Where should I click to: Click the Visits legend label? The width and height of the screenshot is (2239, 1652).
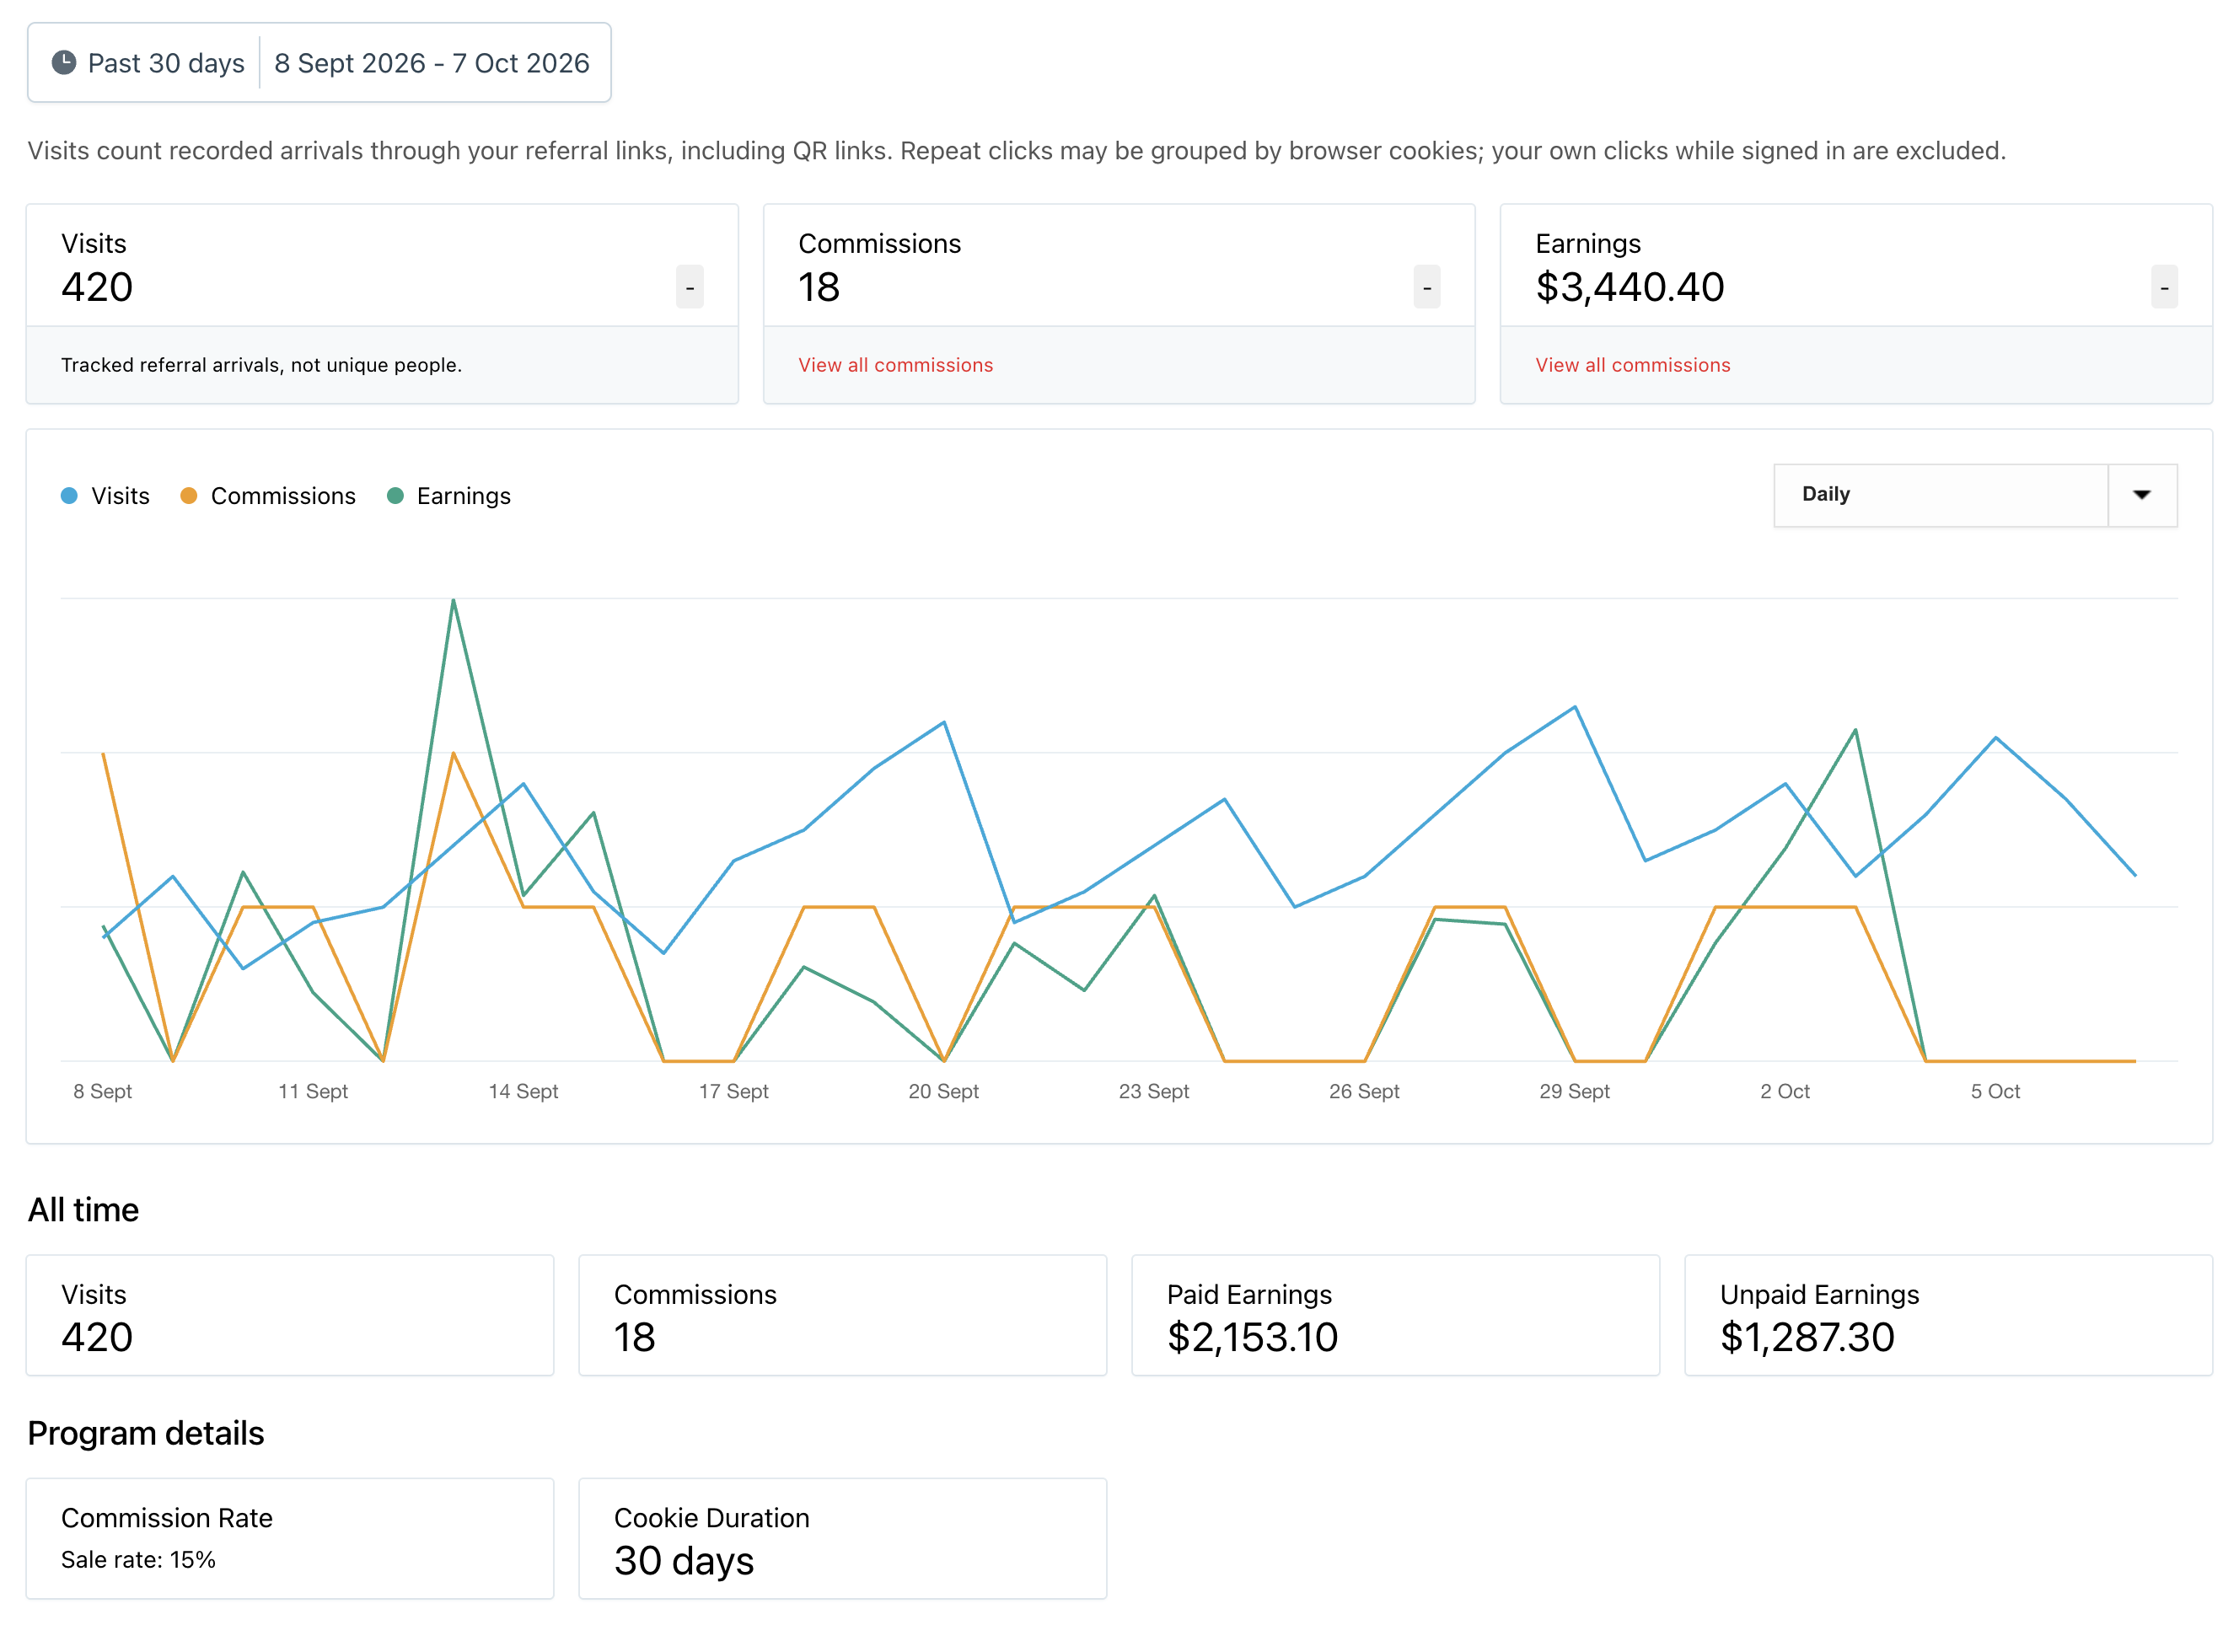coord(120,496)
